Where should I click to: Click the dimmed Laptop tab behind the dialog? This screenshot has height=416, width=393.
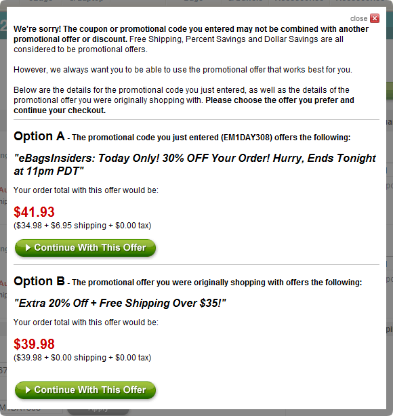[x=86, y=1]
